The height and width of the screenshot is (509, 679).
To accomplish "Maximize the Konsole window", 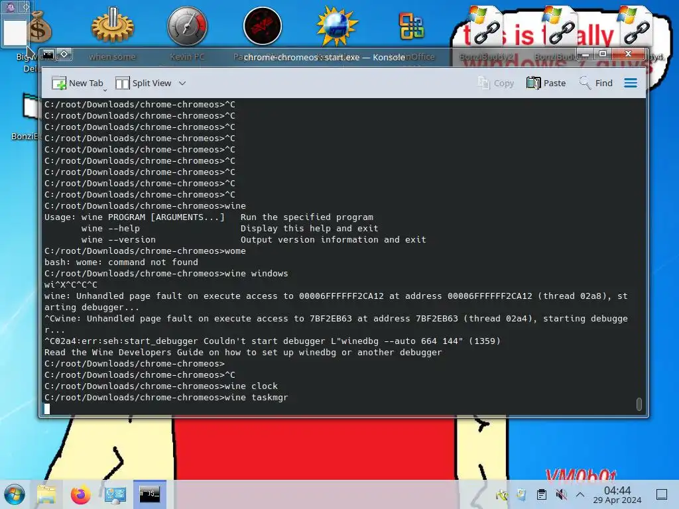I will [602, 54].
